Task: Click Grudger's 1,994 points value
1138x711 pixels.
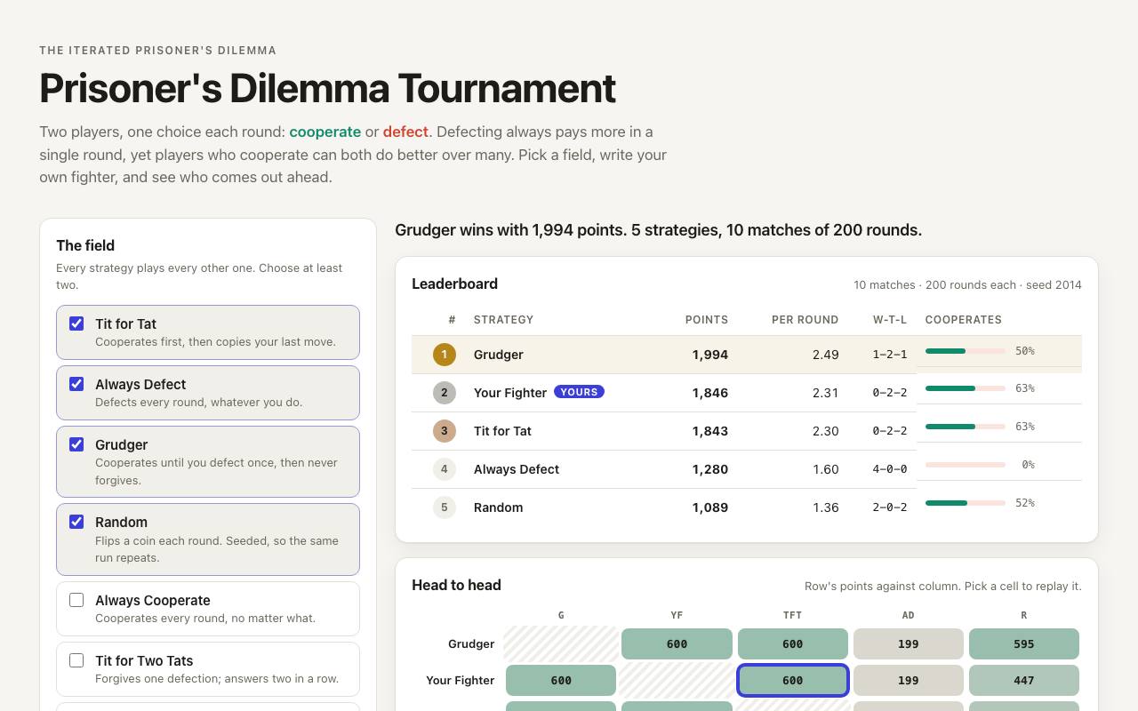Action: click(x=709, y=355)
